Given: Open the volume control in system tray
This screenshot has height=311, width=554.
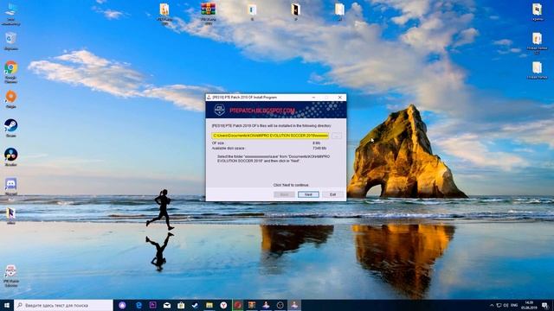Looking at the screenshot, I should pyautogui.click(x=506, y=305).
